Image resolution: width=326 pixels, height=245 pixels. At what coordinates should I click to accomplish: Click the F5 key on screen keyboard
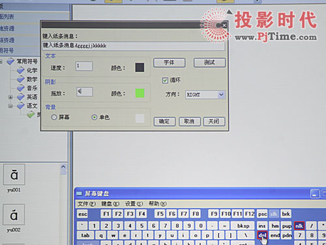coord(160,214)
